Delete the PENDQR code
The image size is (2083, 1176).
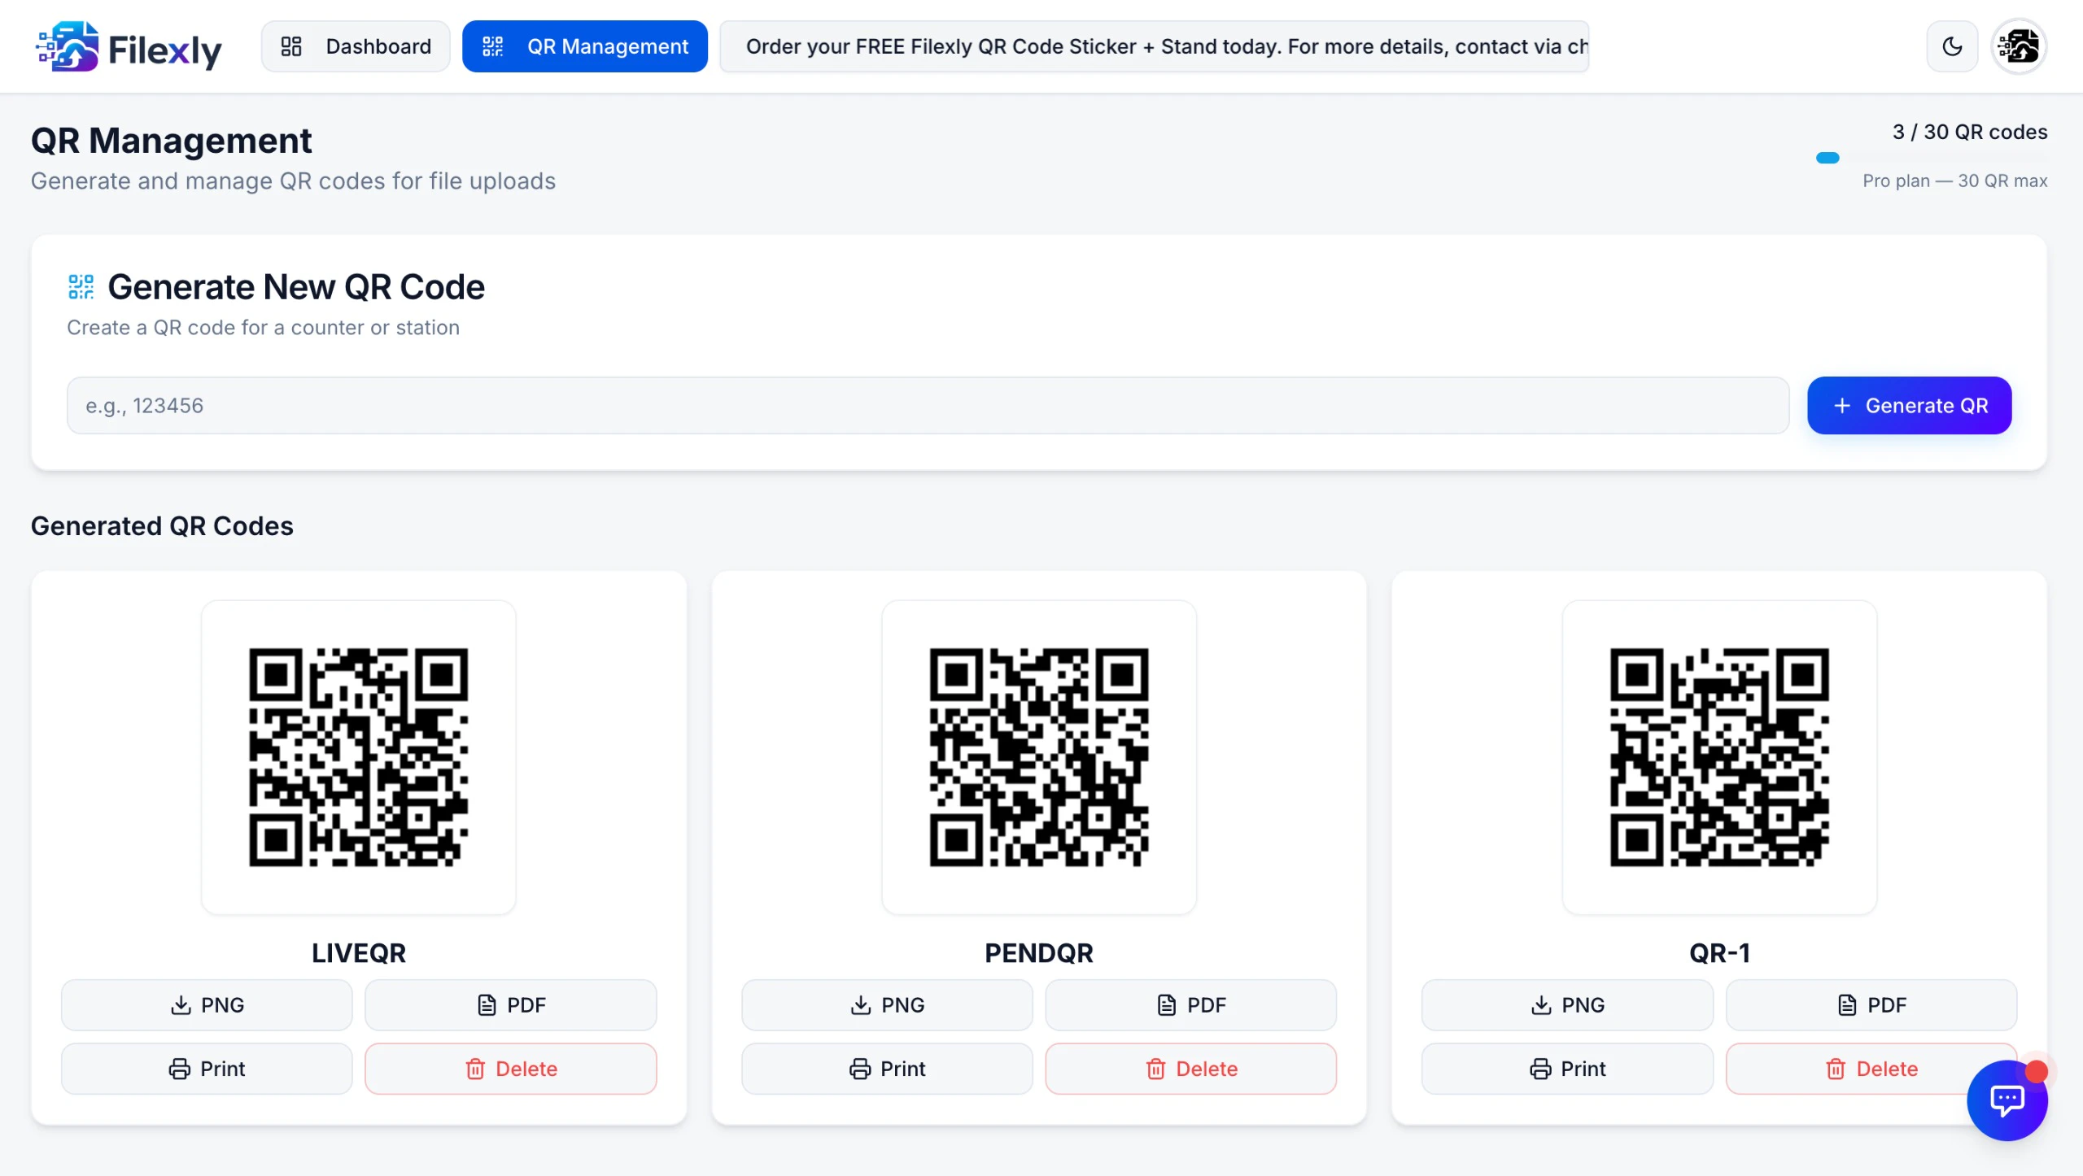coord(1190,1068)
